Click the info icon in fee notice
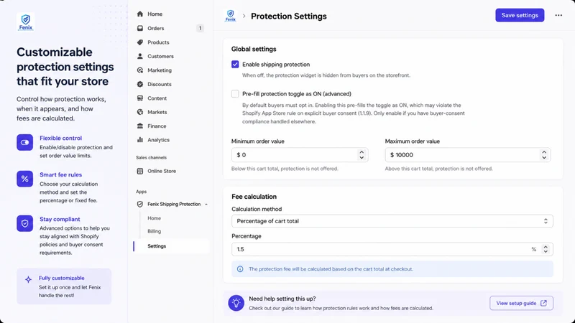This screenshot has width=575, height=323. (x=240, y=268)
